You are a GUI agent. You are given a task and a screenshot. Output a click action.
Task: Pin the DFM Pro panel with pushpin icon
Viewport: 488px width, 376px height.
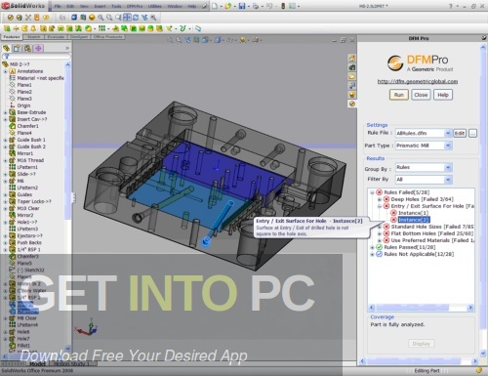coord(484,38)
